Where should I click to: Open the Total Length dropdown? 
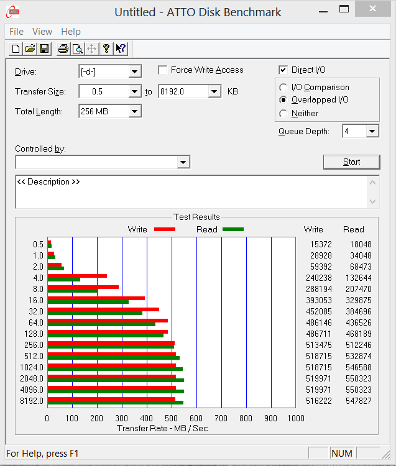click(134, 112)
